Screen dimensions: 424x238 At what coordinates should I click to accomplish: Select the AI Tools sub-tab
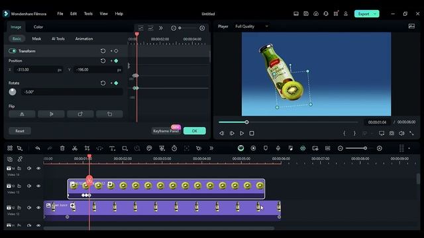pyautogui.click(x=58, y=39)
